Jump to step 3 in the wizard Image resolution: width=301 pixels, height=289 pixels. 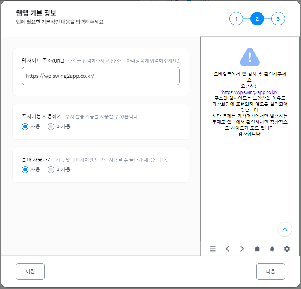click(x=278, y=19)
